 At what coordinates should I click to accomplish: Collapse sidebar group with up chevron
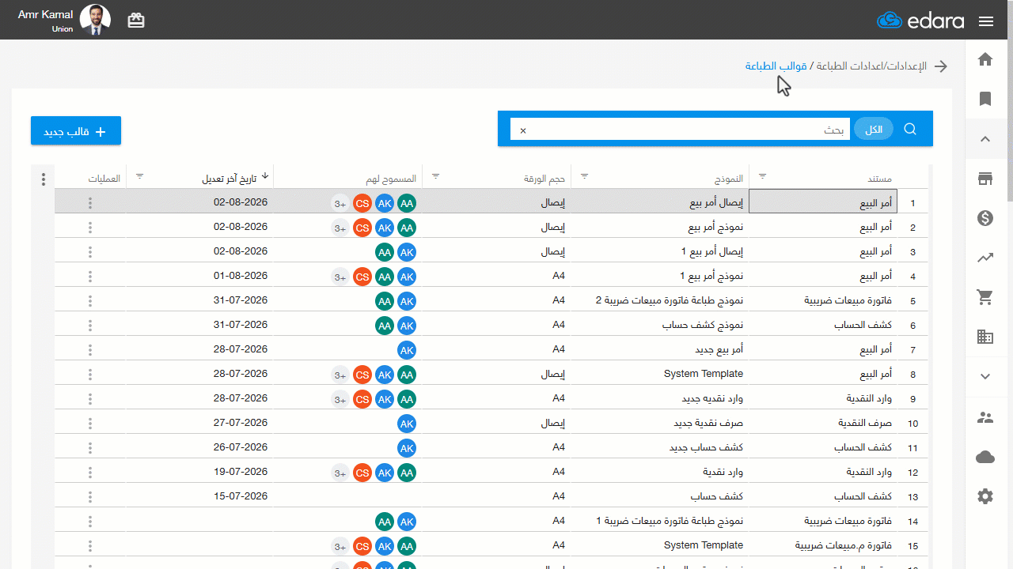point(985,139)
